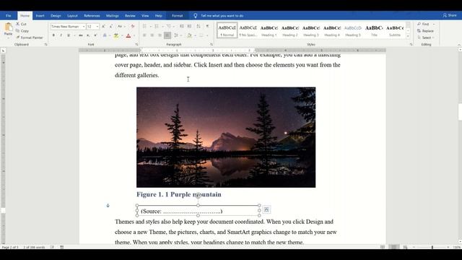The height and width of the screenshot is (260, 462).
Task: Open the File tab
Action: [x=8, y=16]
